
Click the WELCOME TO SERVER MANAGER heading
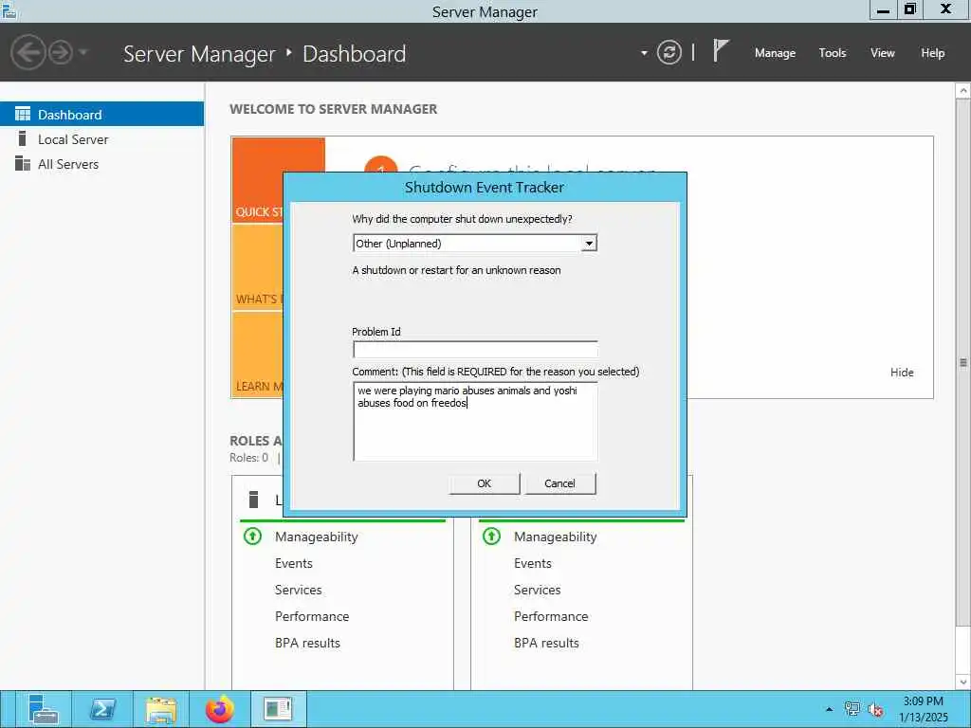[333, 109]
